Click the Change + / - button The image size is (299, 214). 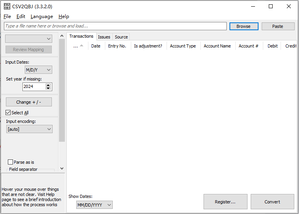(29, 102)
